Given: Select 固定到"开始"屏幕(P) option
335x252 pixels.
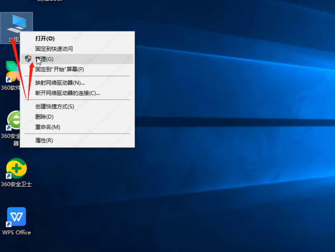Looking at the screenshot, I should 60,69.
